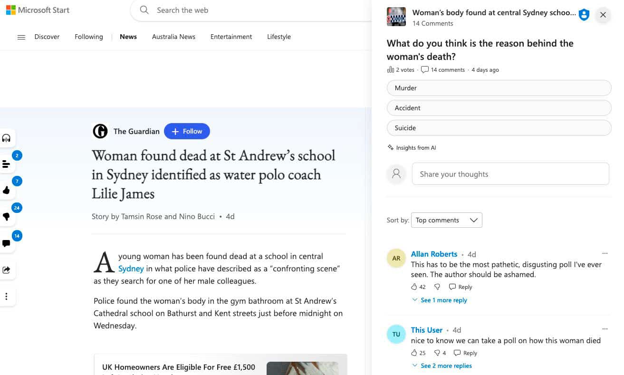624x375 pixels.
Task: Open the hamburger navigation menu
Action: pos(21,37)
